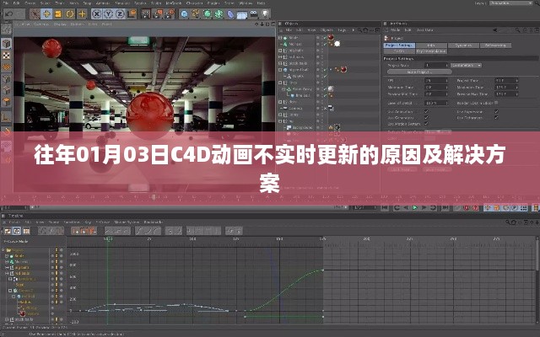Open the Animate menu
Viewport: 540px width, 337px height.
pos(104,3)
